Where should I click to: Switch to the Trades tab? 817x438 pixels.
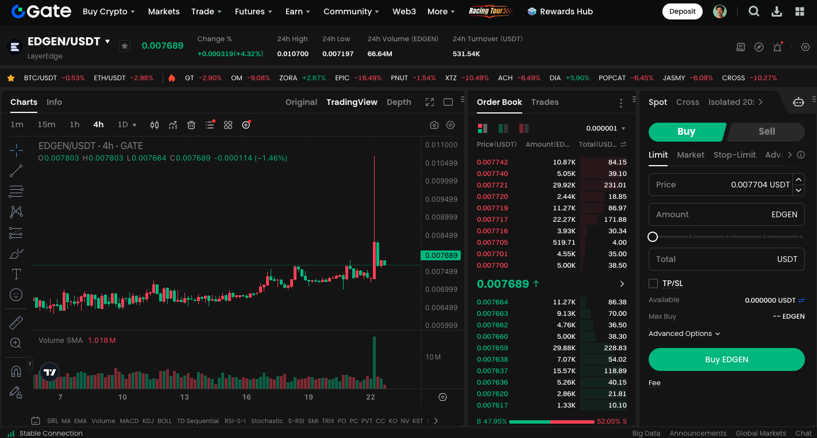545,102
